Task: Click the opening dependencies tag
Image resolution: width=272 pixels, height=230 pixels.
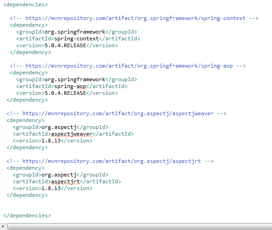Action: pyautogui.click(x=26, y=5)
